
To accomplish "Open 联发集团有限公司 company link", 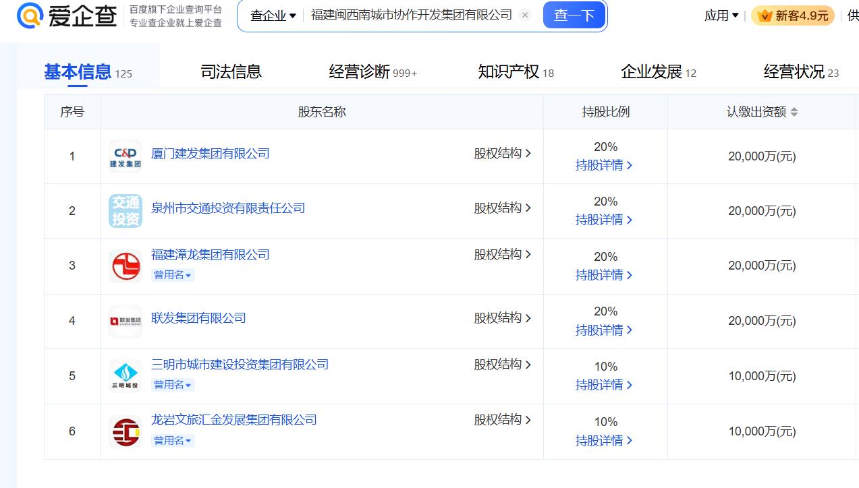I will coord(198,317).
